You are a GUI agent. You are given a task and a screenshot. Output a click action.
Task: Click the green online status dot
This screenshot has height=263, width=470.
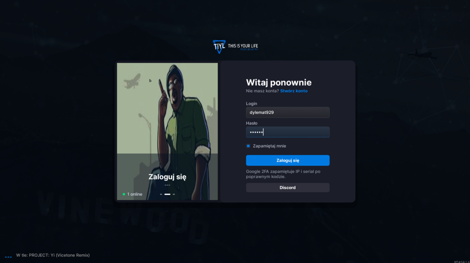coord(124,194)
